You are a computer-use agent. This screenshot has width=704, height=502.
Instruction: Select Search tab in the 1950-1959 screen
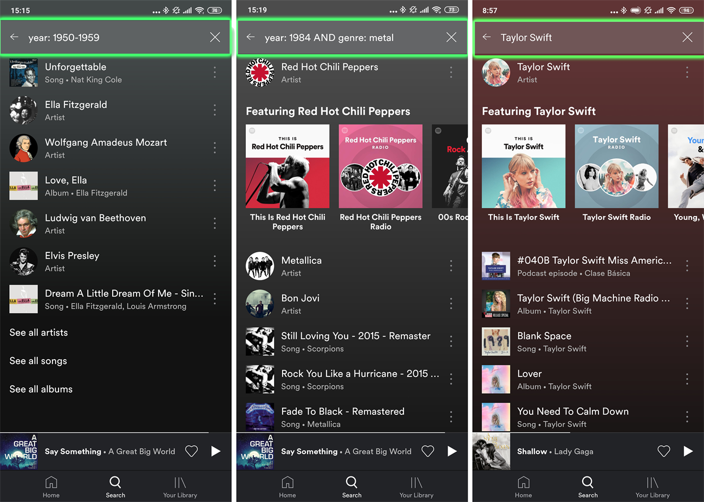point(115,487)
